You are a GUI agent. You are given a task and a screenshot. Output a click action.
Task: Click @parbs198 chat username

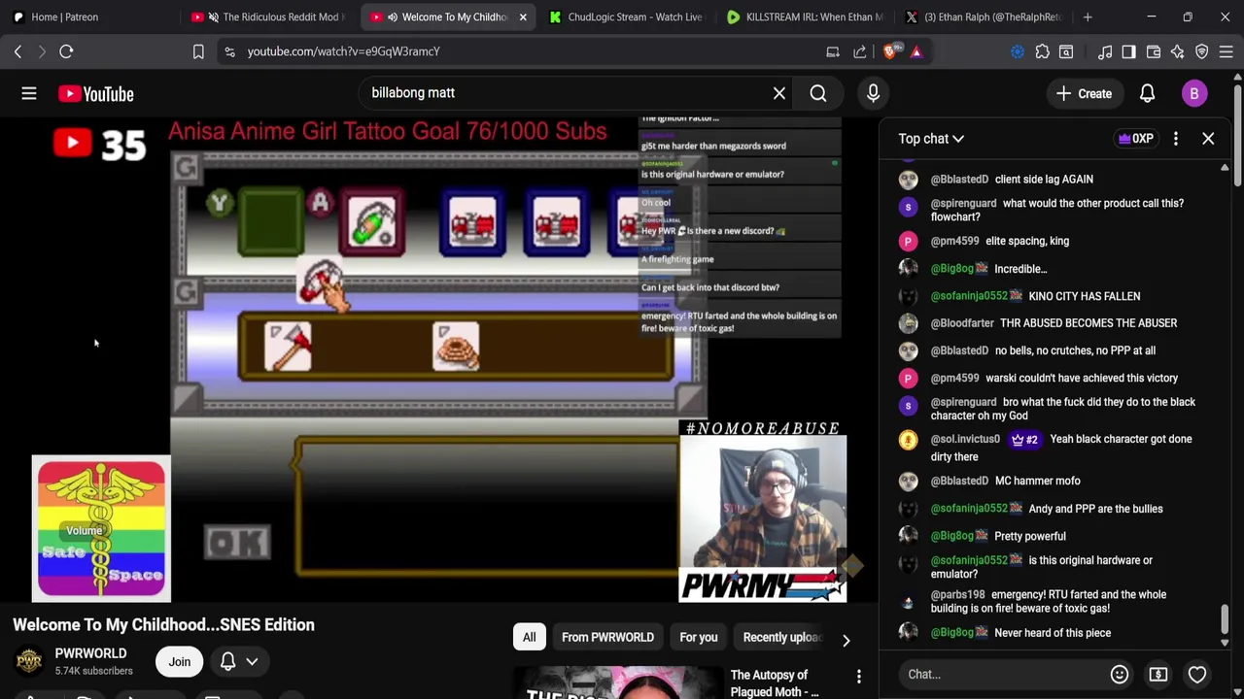[958, 594]
